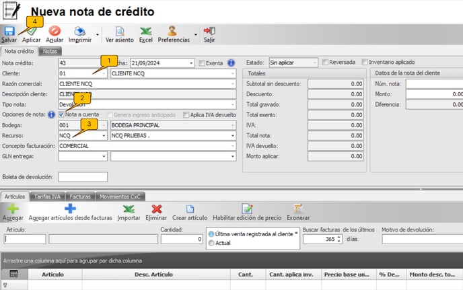The height and width of the screenshot is (290, 463).
Task: Click Boleta de devolución input field
Action: tap(83, 177)
